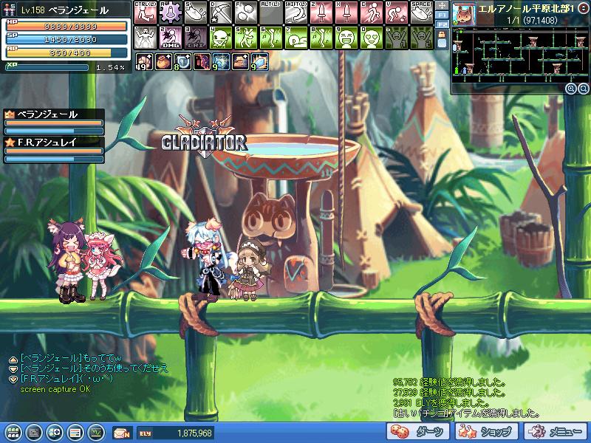Select party member F.R.アシュレイ panel
The width and height of the screenshot is (591, 443).
coord(54,150)
